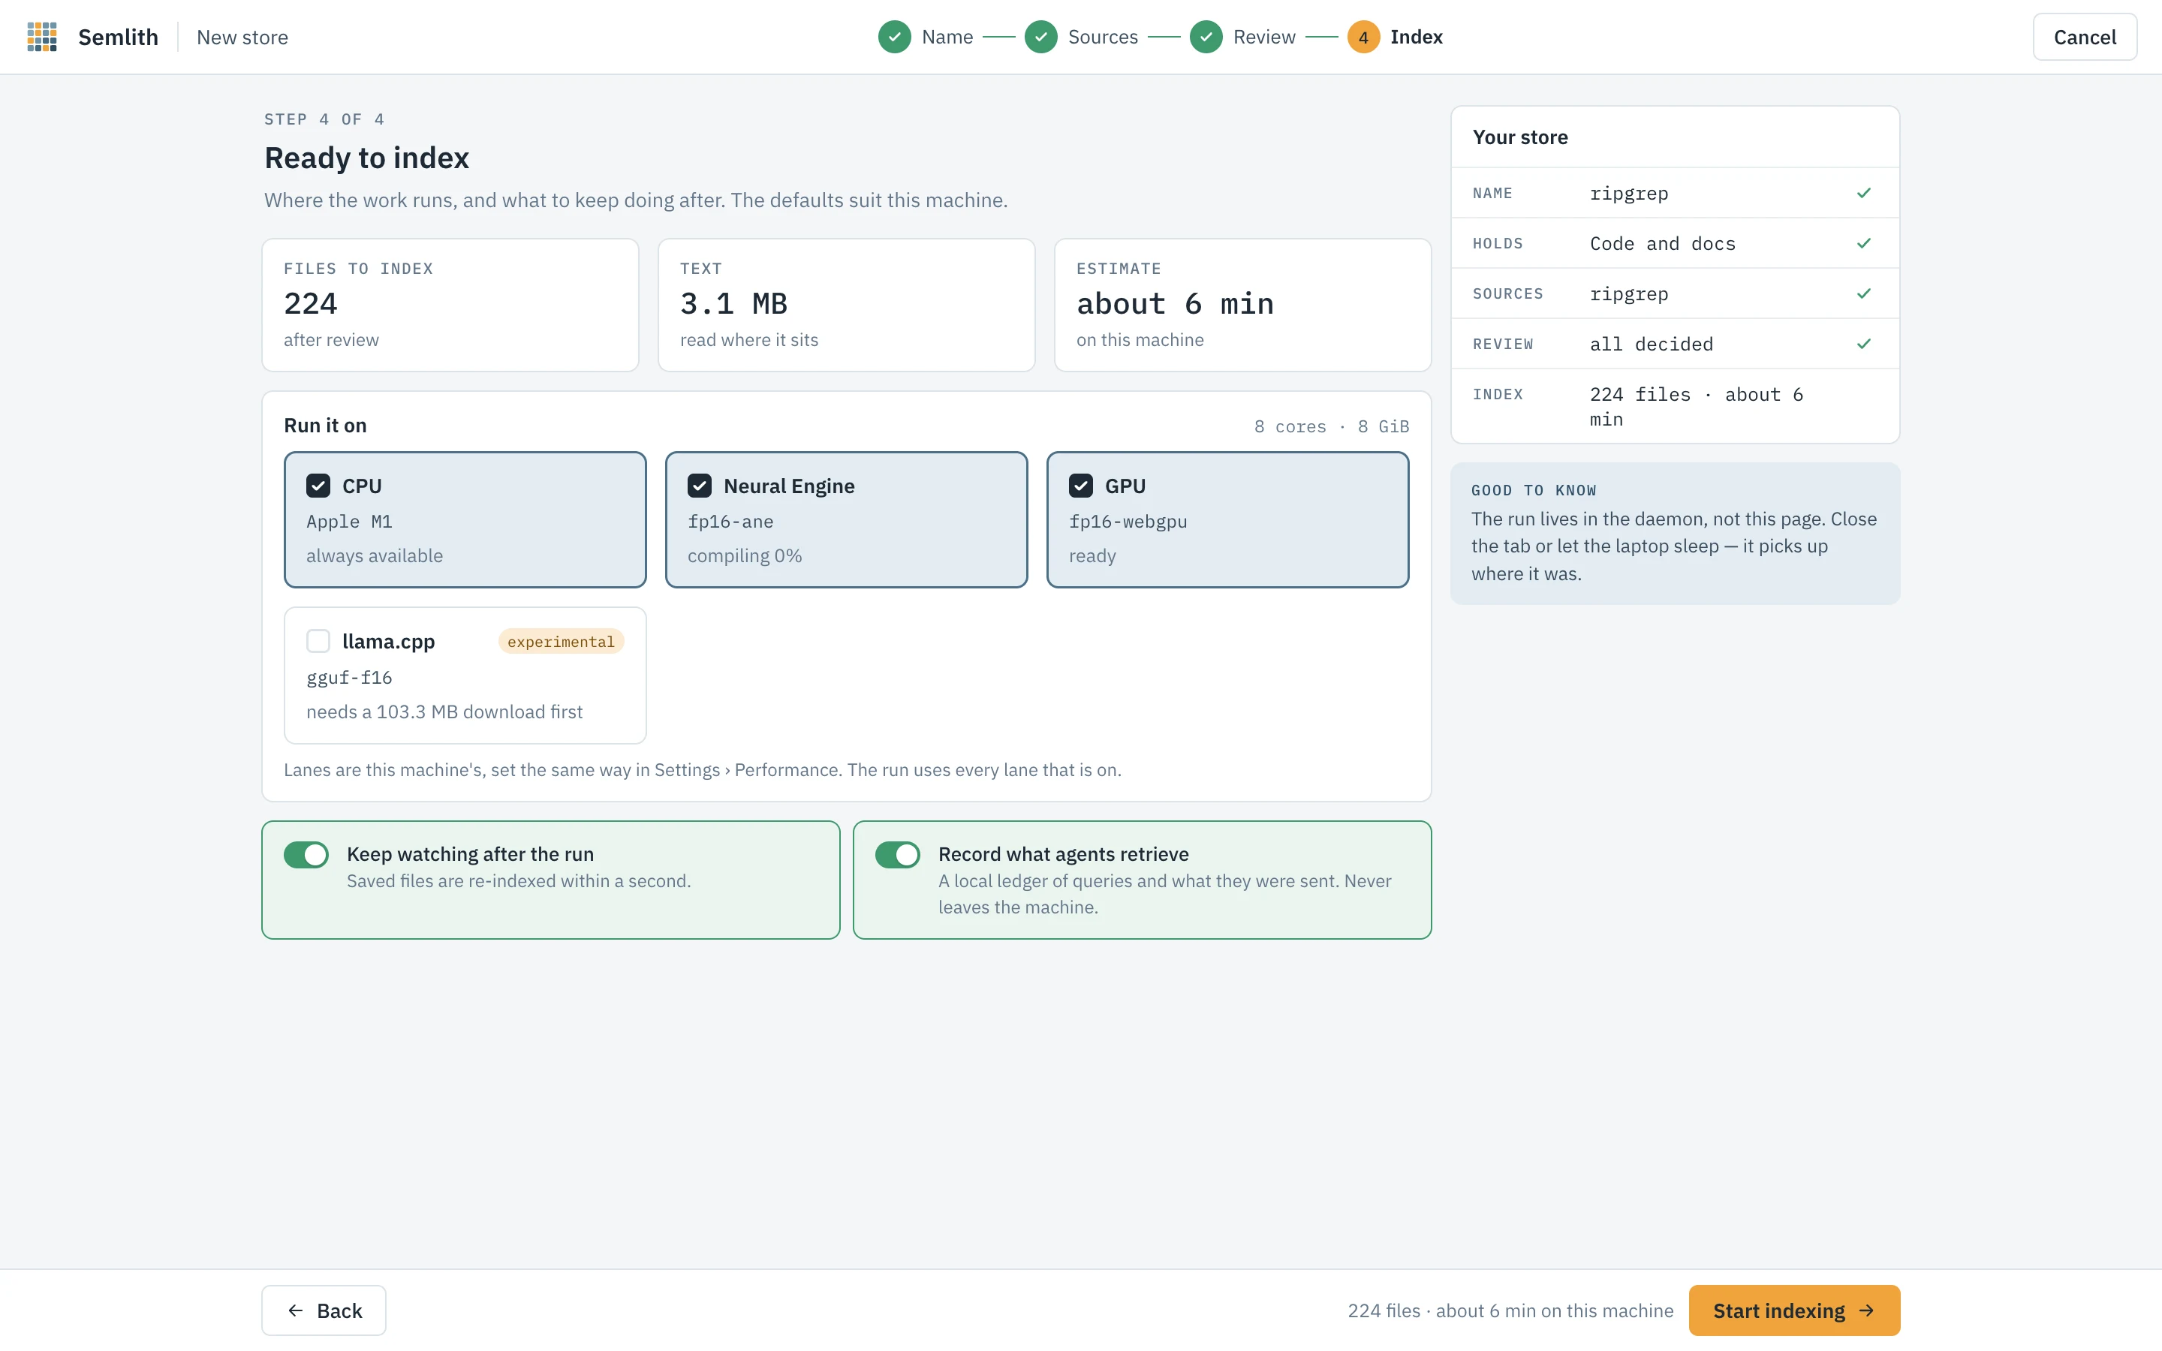The image size is (2162, 1351).
Task: Start indexing the store
Action: pos(1794,1310)
